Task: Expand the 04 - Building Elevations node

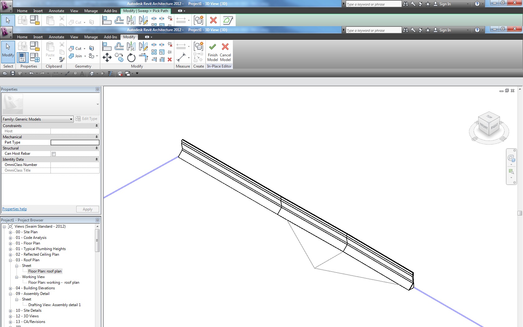Action: pos(10,288)
